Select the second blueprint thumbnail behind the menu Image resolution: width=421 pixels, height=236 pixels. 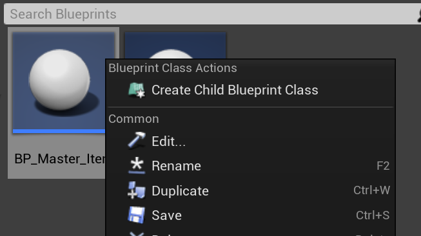175,46
